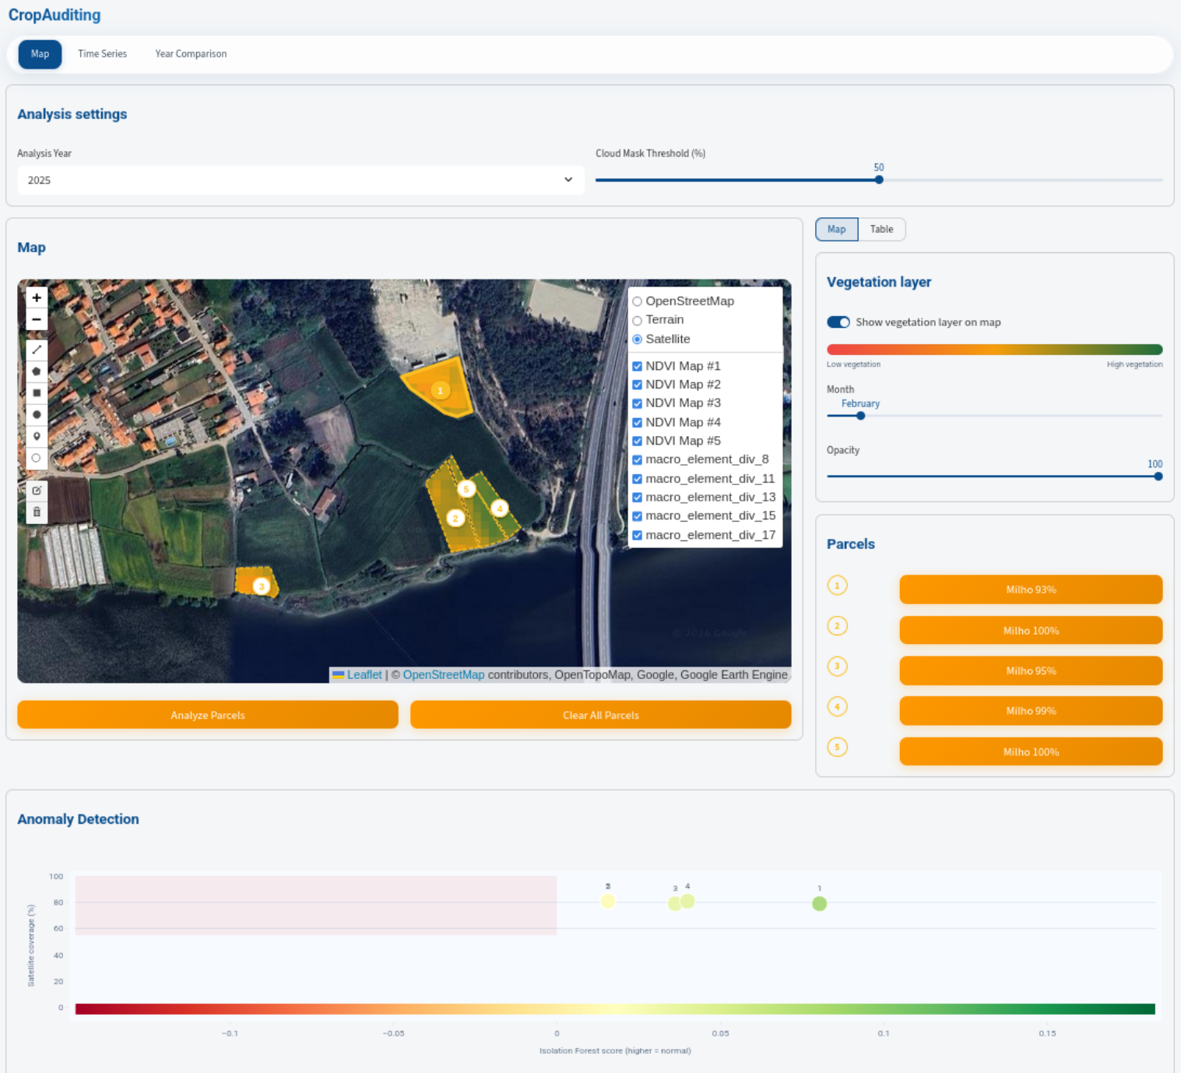Click the Analyze Parcels button
Image resolution: width=1181 pixels, height=1073 pixels.
[x=208, y=715]
